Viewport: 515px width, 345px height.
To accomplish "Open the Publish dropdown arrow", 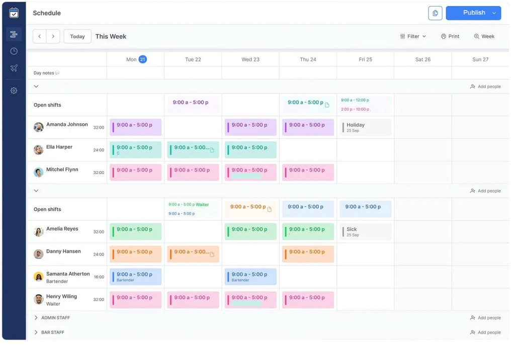I will (494, 13).
